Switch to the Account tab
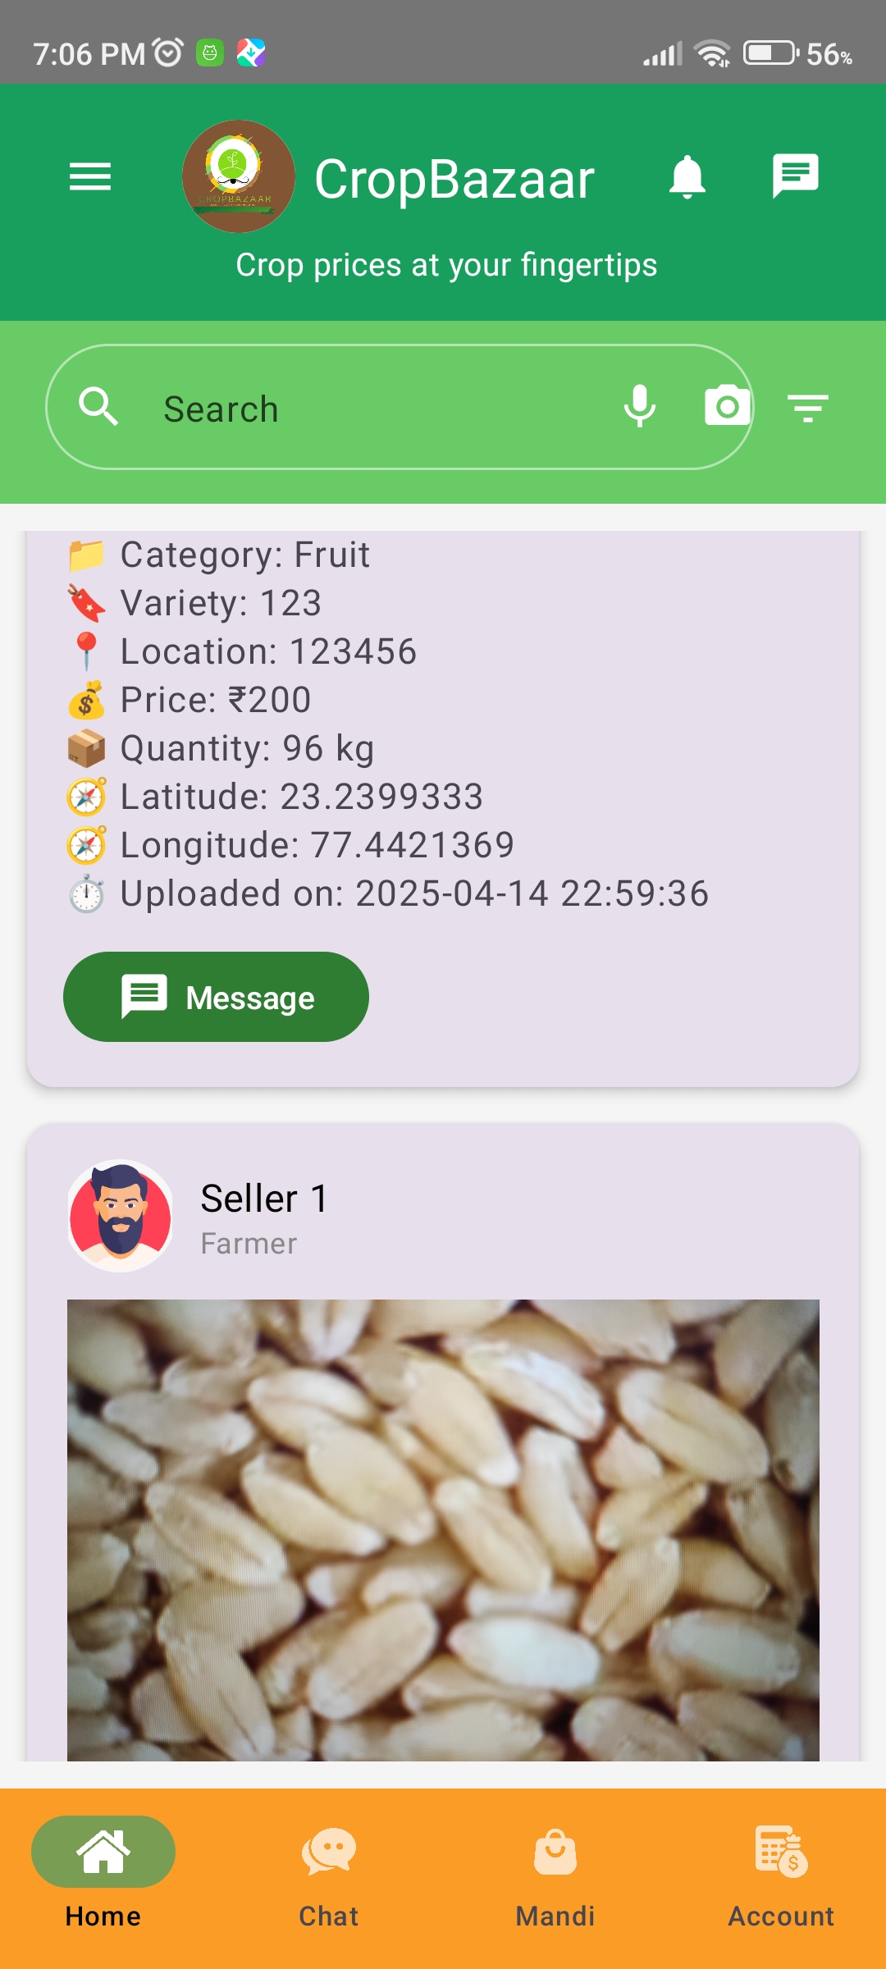 pyautogui.click(x=781, y=1874)
